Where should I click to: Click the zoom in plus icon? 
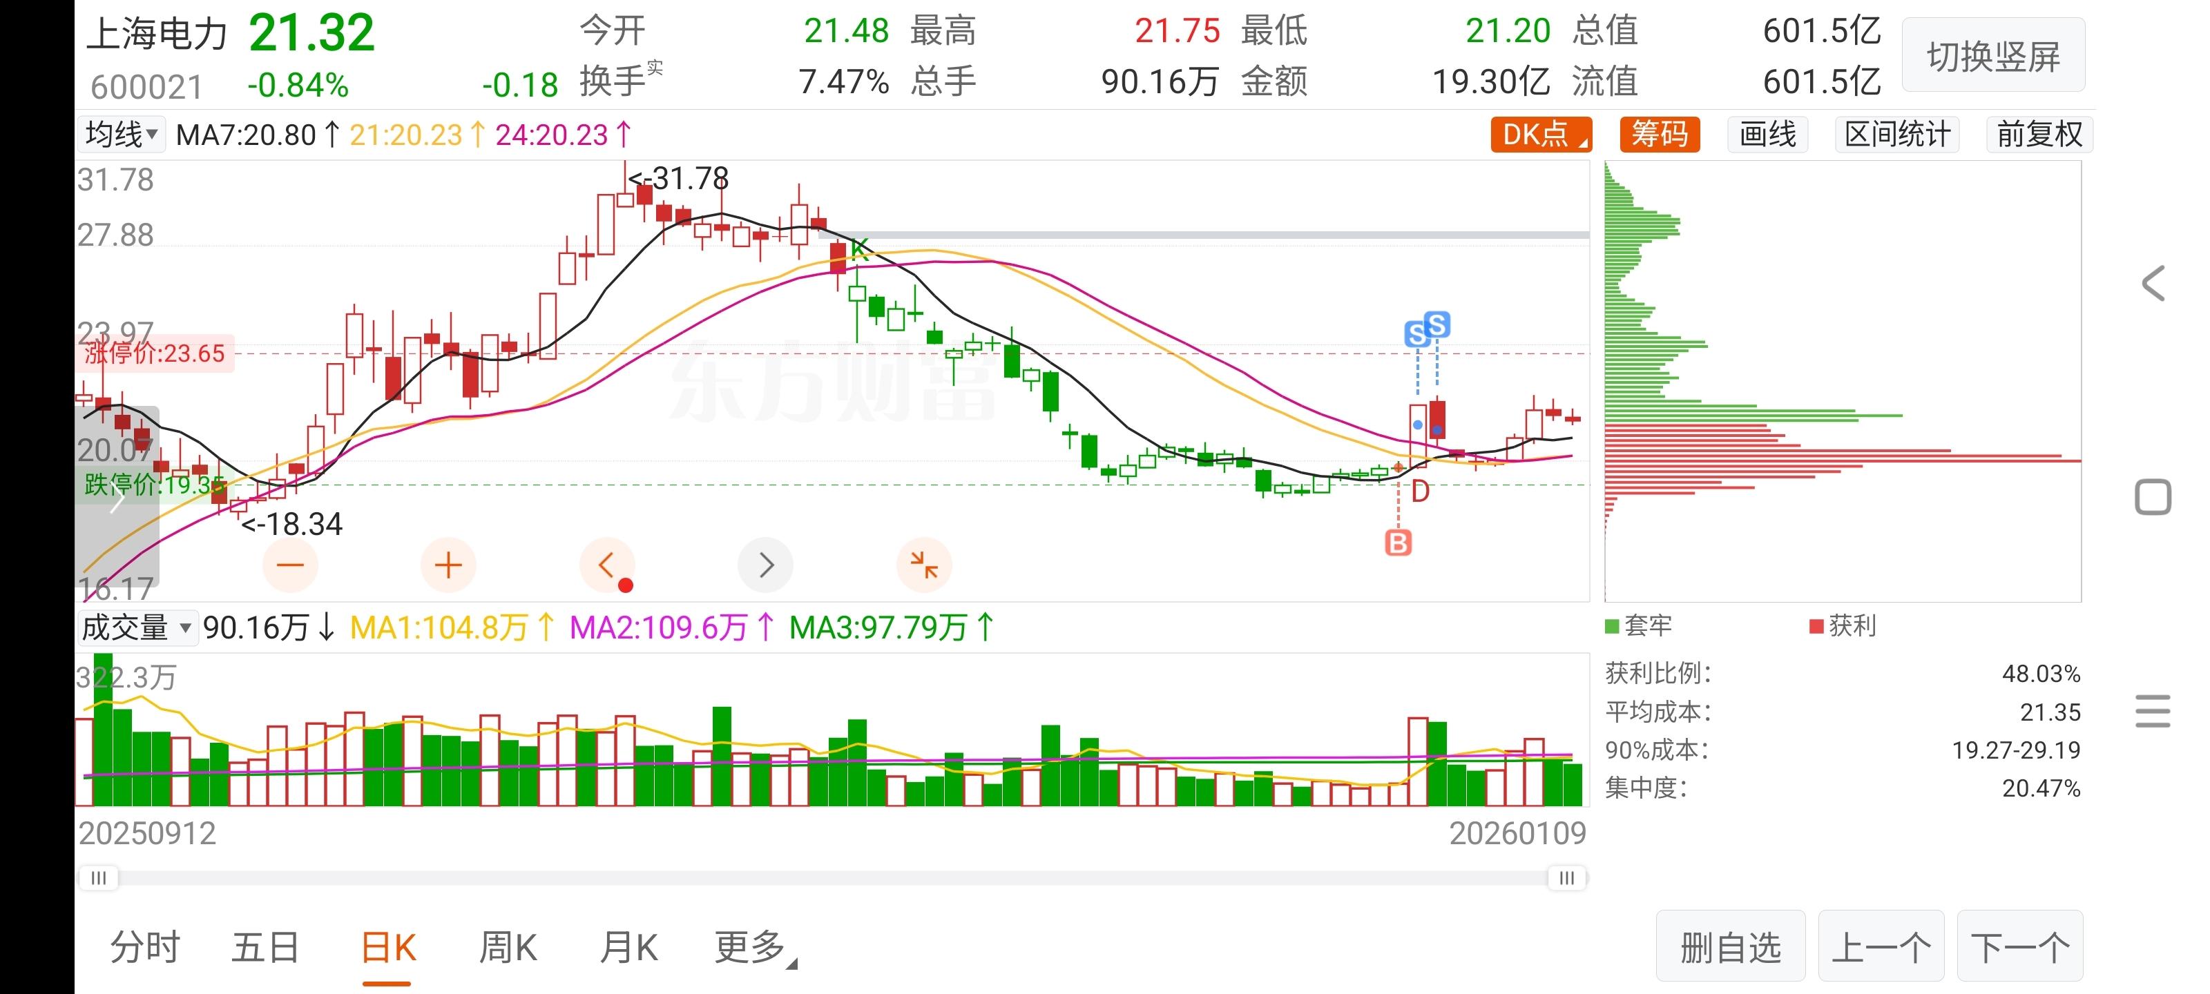448,565
